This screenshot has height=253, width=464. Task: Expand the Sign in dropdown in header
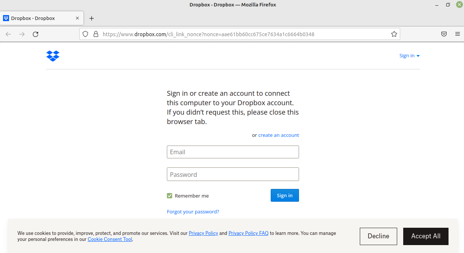pos(410,56)
